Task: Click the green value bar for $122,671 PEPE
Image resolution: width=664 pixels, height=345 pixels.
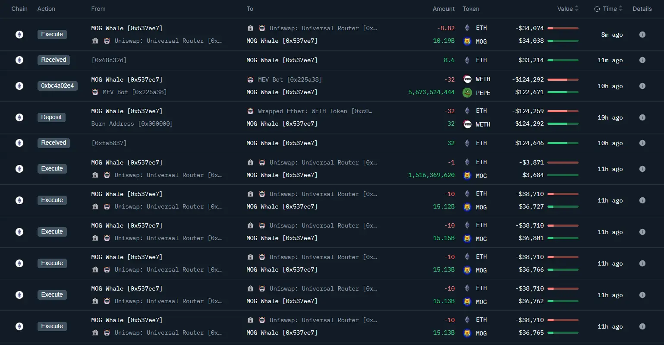Action: pyautogui.click(x=563, y=92)
